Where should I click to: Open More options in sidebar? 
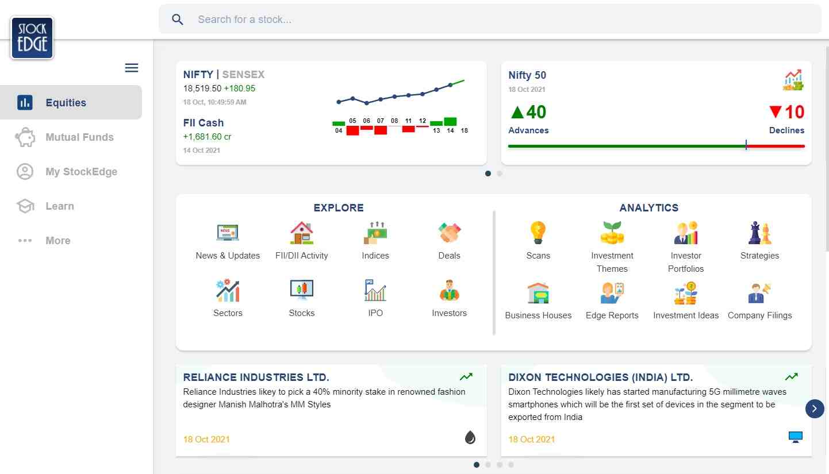[x=71, y=240]
